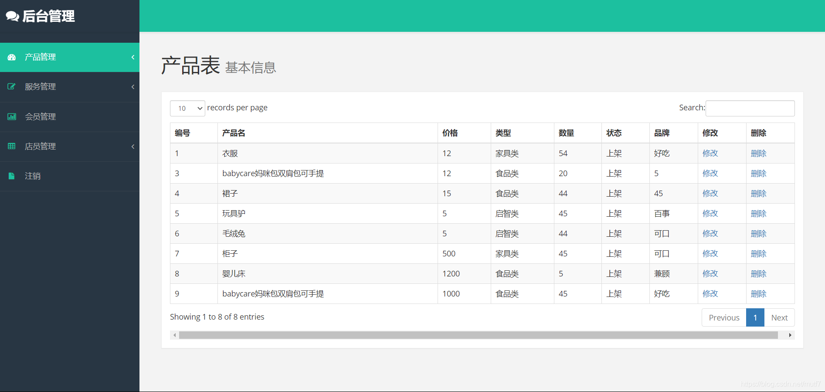This screenshot has width=825, height=392.
Task: Expand the 服务管理 chevron arrow
Action: pyautogui.click(x=133, y=87)
